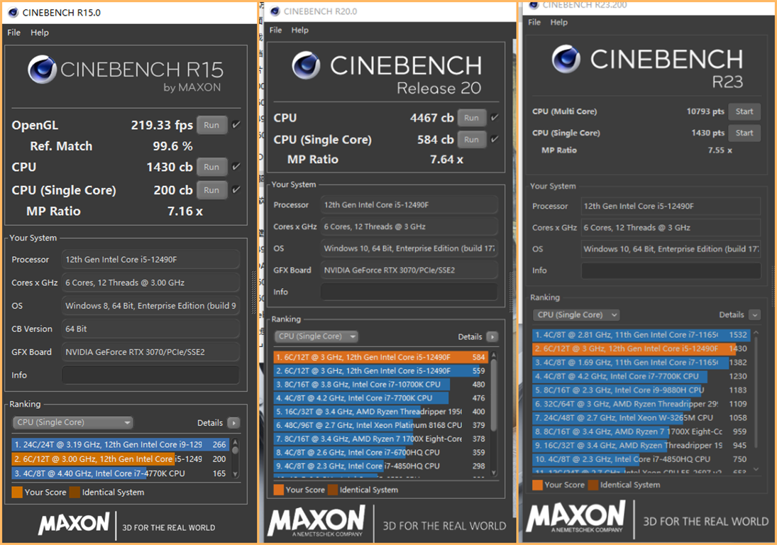Click the Info input field in R20

(x=409, y=292)
